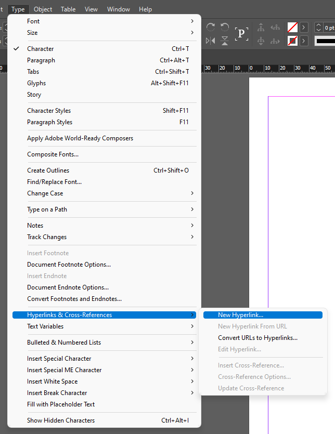Open the Window menu
The width and height of the screenshot is (335, 434).
coord(119,9)
